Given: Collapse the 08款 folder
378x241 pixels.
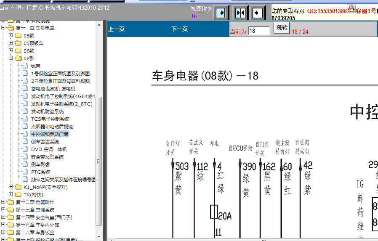Looking at the screenshot, I should pyautogui.click(x=11, y=58).
